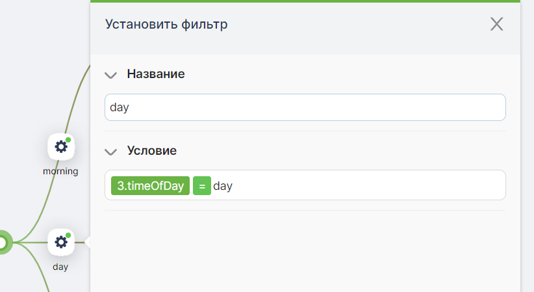Place cursor on day value in condition
Image resolution: width=534 pixels, height=292 pixels.
[x=223, y=186]
